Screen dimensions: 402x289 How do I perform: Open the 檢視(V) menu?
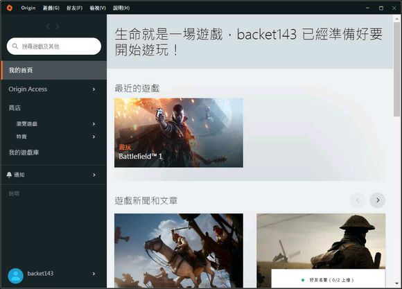pos(98,8)
